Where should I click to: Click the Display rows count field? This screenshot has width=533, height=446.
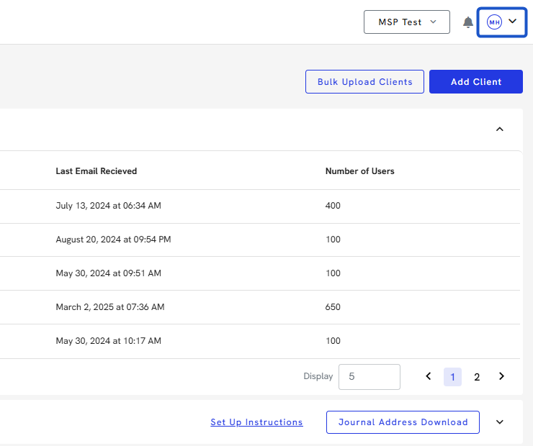(369, 376)
